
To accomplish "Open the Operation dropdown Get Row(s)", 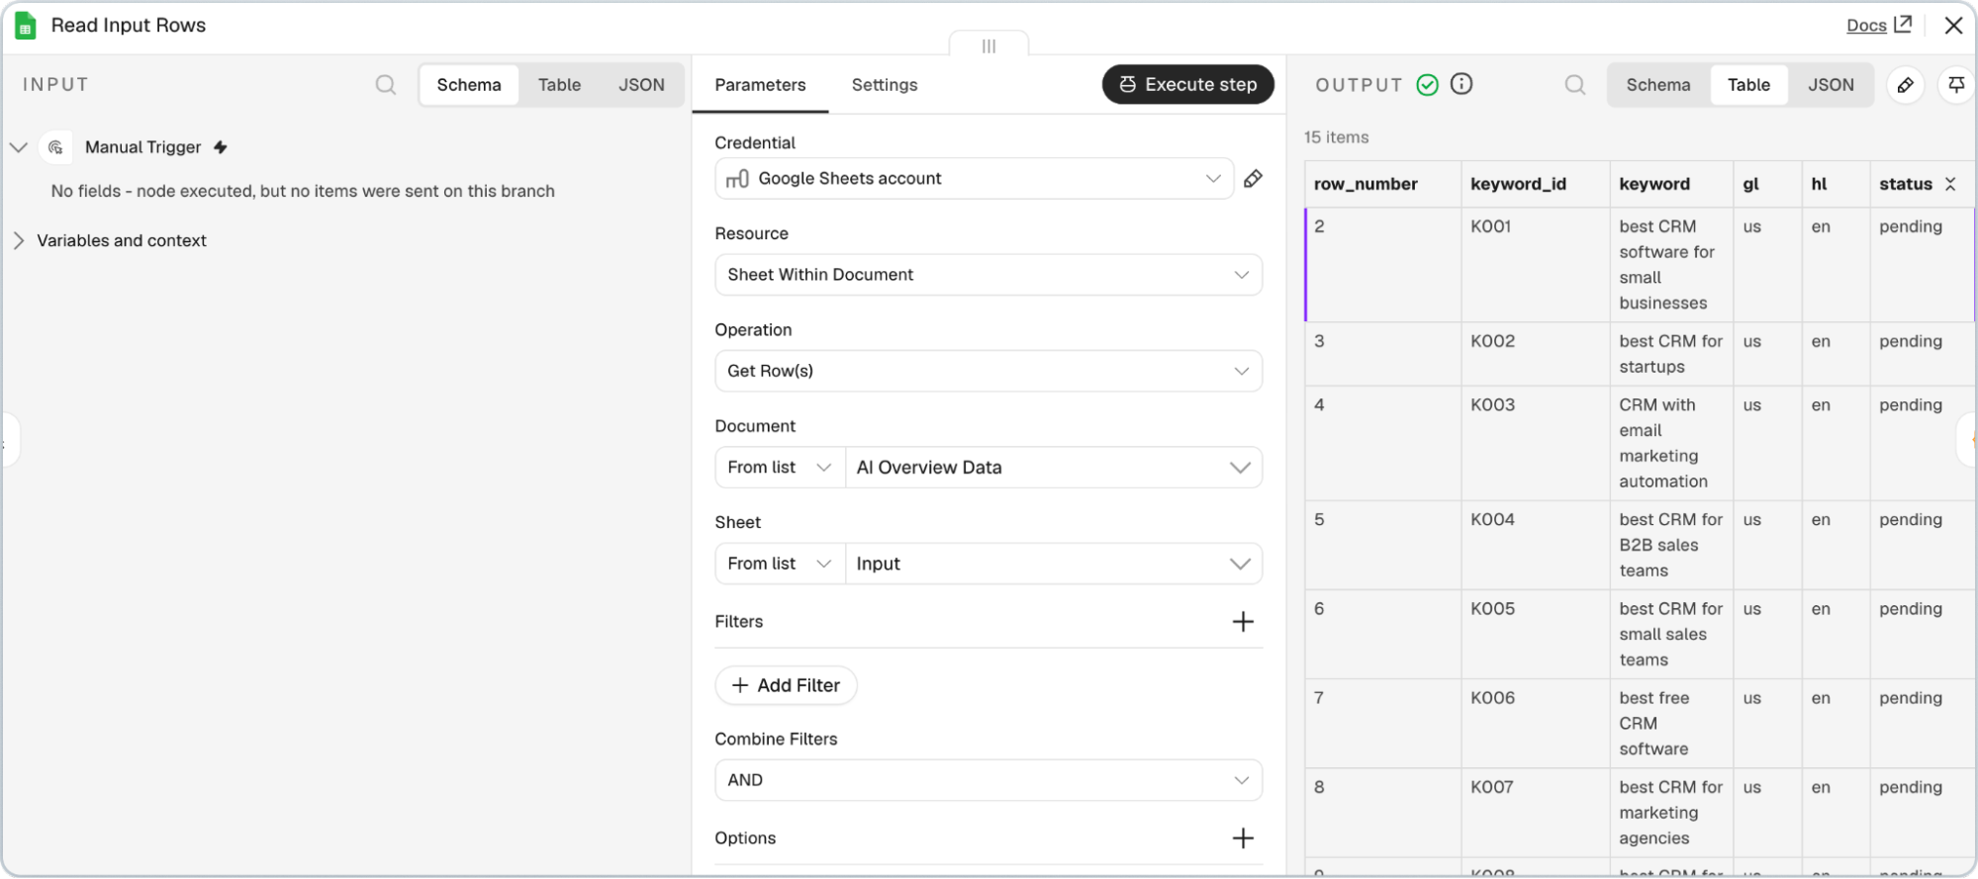I will (x=989, y=371).
